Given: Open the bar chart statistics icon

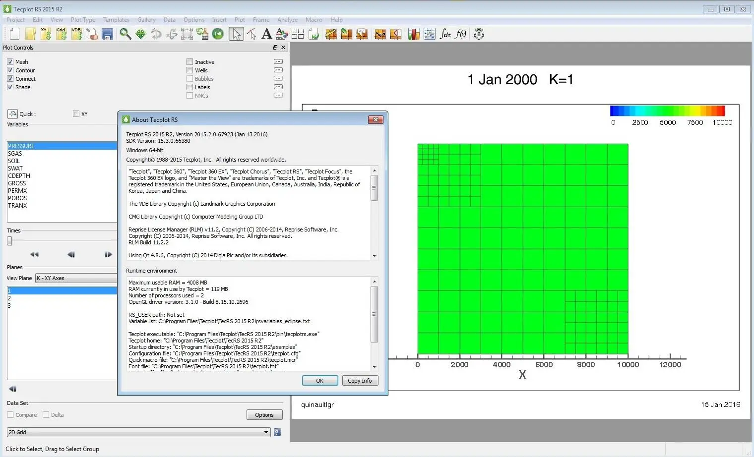Looking at the screenshot, I should click(414, 34).
